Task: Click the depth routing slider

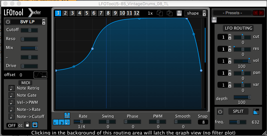Action: click(x=242, y=97)
